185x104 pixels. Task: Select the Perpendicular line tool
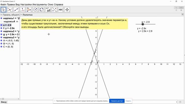pos(23,10)
